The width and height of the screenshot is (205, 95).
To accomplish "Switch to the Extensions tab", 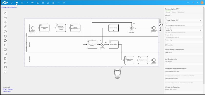I will point(181,12).
